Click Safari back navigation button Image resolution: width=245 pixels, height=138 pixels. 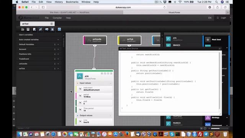pyautogui.click(x=32, y=7)
